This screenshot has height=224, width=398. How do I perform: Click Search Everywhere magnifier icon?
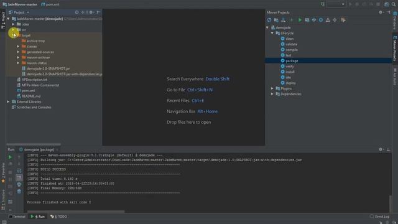point(394,4)
